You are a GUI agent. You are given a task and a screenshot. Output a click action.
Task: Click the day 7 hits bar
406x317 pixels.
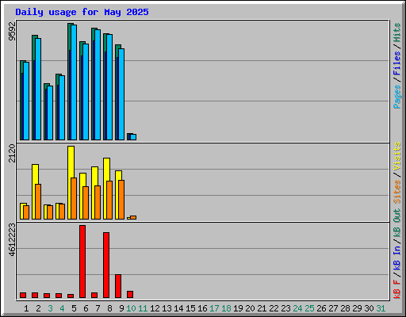[93, 84]
